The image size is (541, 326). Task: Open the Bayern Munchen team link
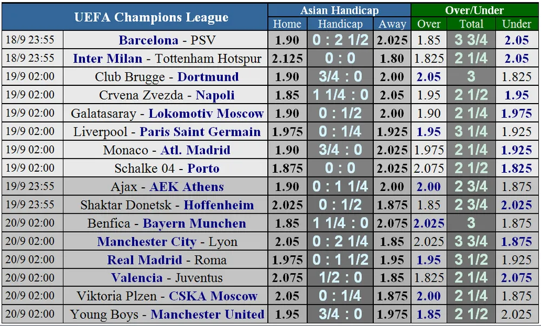point(194,223)
